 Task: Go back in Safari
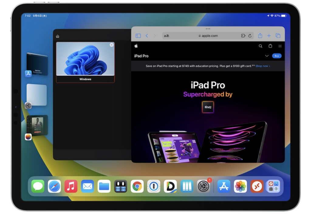click(147, 36)
